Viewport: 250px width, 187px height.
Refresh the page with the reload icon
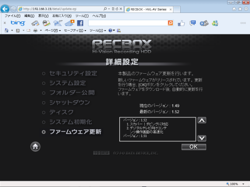point(117,9)
